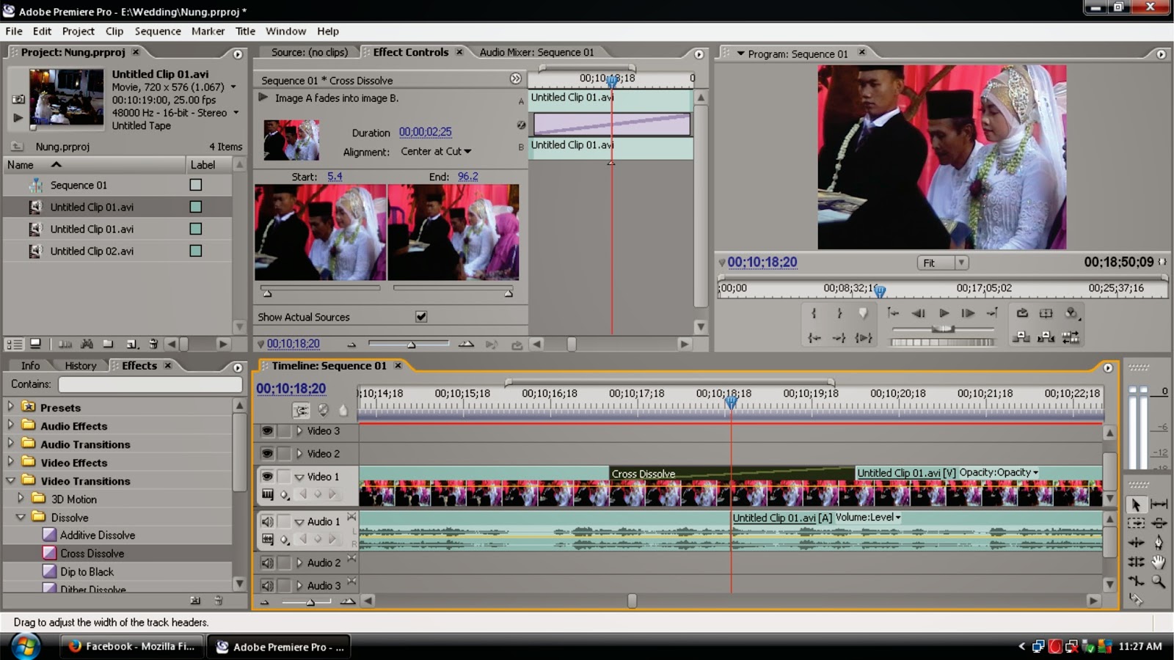Select Additive Dissolve in Effects list
The image size is (1174, 660).
point(98,535)
